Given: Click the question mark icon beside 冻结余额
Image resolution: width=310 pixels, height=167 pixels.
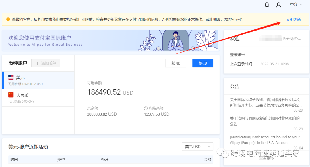Looking at the screenshot, I should 146,108.
